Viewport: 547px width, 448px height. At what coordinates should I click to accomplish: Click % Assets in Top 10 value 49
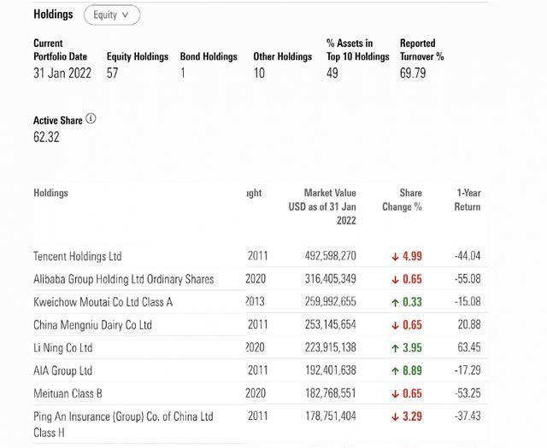pos(332,73)
